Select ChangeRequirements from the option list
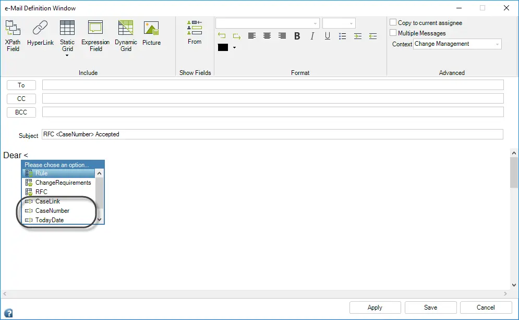This screenshot has height=320, width=519. pos(58,183)
